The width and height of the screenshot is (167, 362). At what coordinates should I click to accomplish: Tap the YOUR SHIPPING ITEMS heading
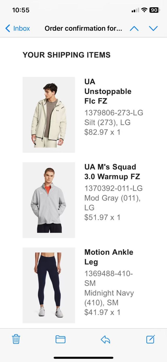[x=67, y=55]
